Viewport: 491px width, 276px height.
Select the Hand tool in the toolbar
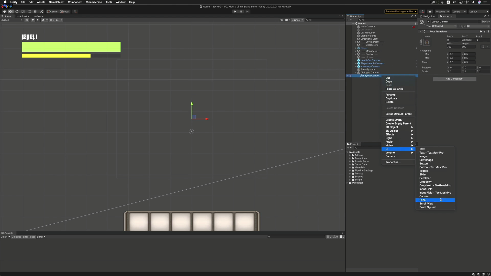tap(4, 11)
